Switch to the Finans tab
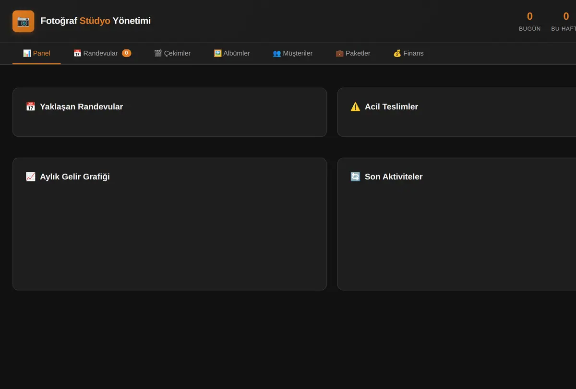Image resolution: width=576 pixels, height=389 pixels. coord(408,53)
